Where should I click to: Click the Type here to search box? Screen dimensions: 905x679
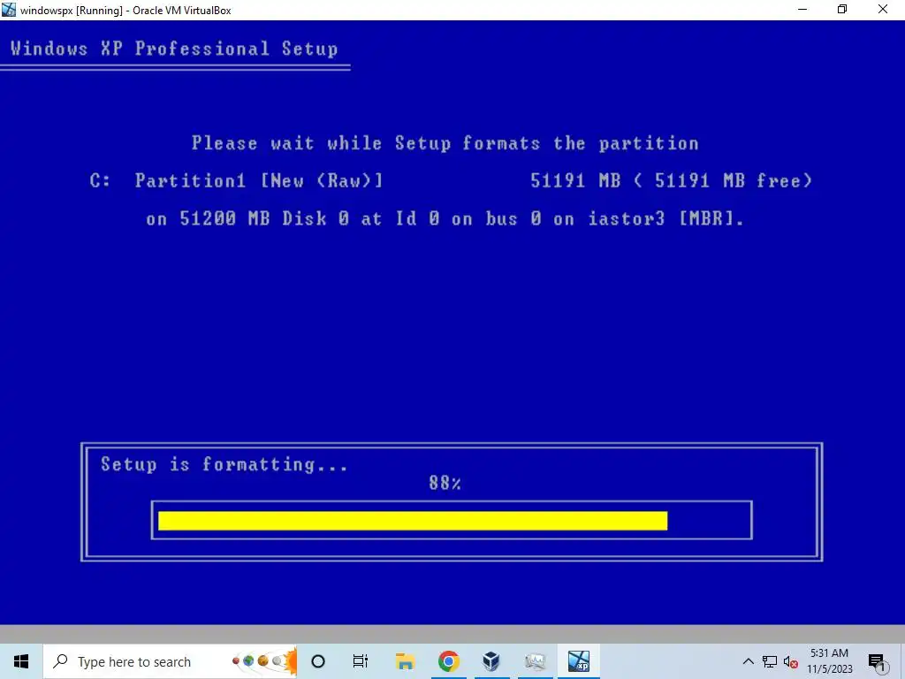point(170,661)
